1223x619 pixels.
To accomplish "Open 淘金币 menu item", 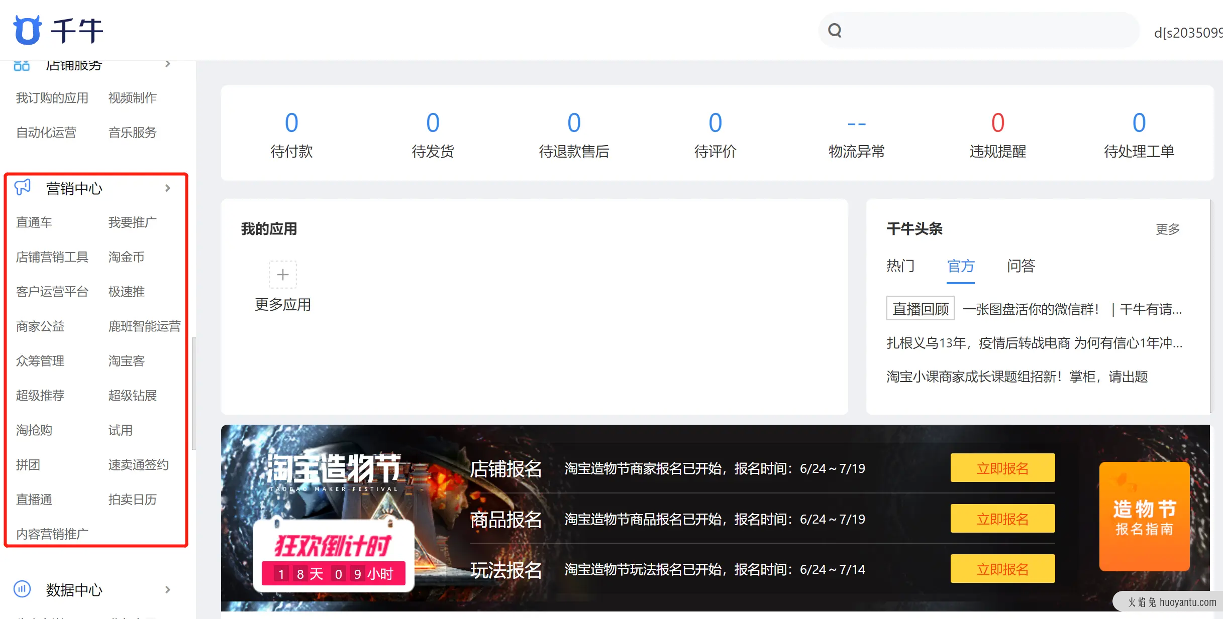I will (x=127, y=257).
